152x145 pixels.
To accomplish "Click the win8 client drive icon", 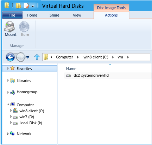I will coord(15,111).
